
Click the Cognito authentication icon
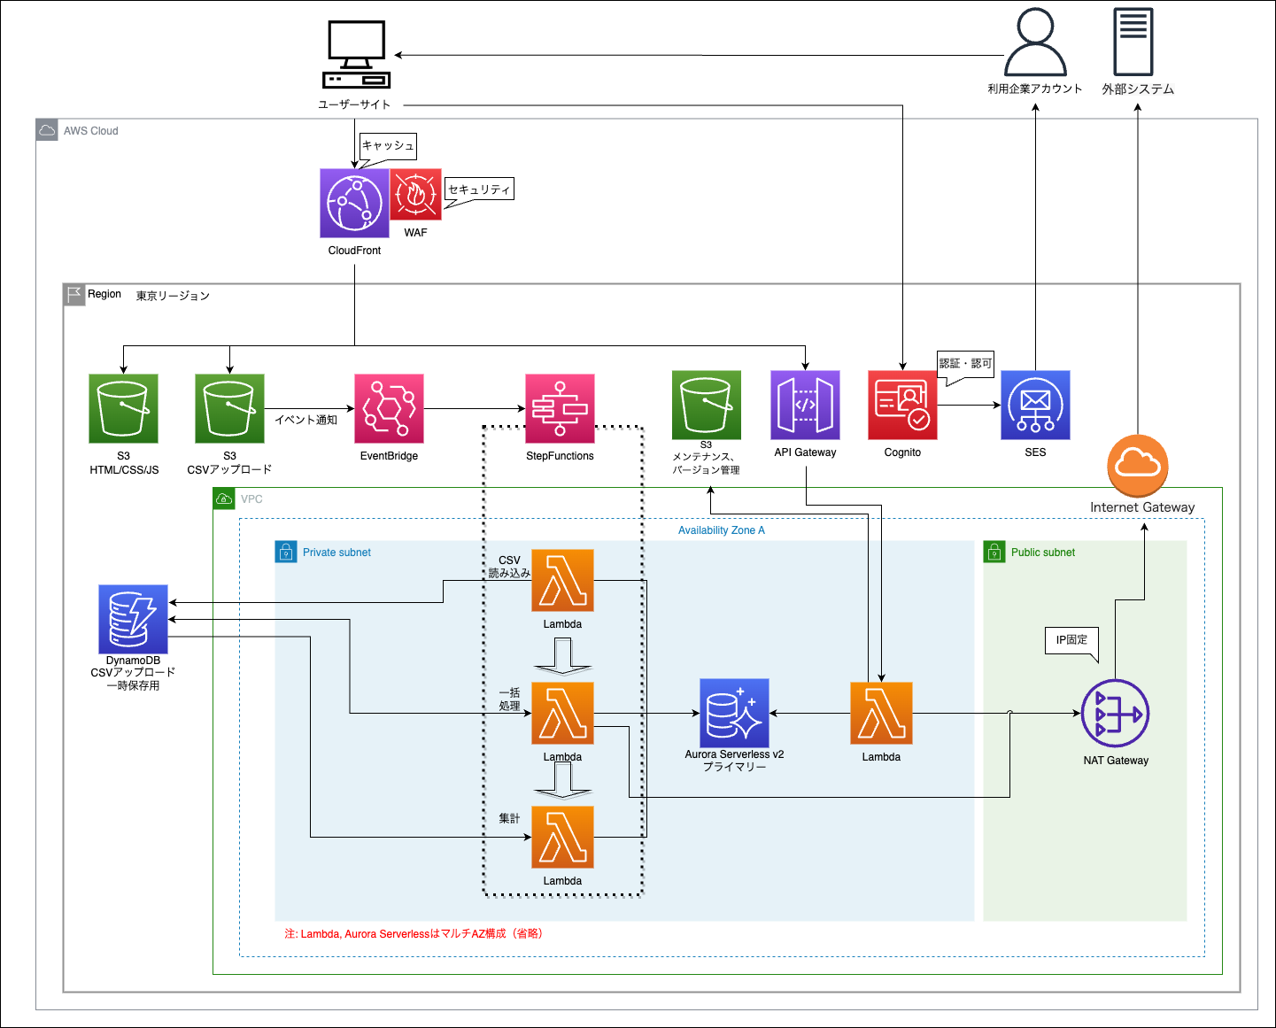[x=901, y=406]
